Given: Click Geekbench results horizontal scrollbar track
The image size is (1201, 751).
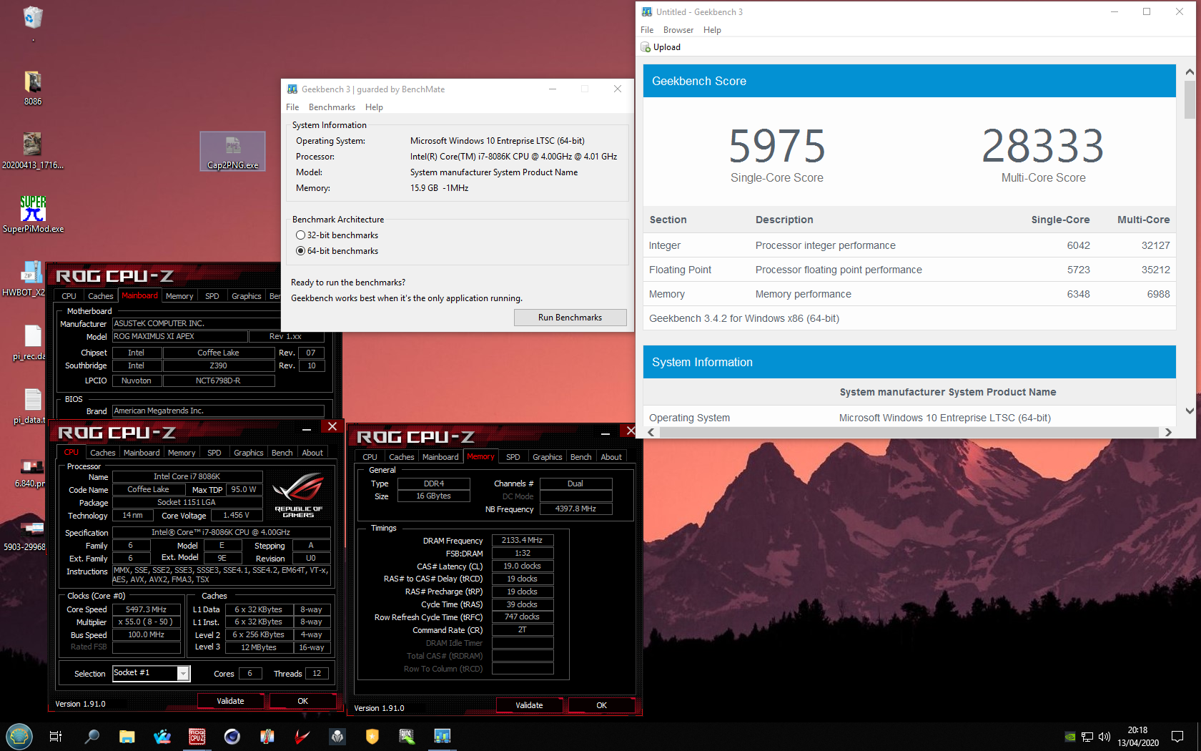Looking at the screenshot, I should point(908,432).
